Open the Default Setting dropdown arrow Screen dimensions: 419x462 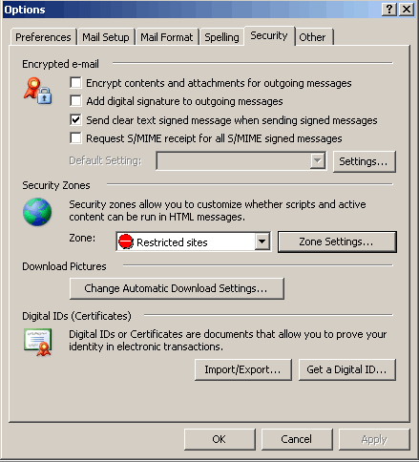(318, 160)
